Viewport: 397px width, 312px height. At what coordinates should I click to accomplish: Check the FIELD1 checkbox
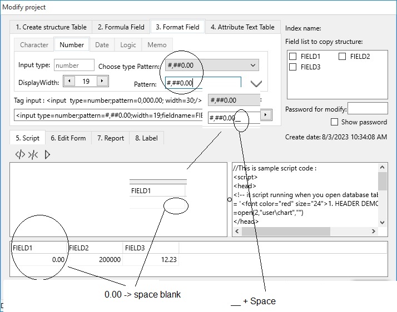293,57
